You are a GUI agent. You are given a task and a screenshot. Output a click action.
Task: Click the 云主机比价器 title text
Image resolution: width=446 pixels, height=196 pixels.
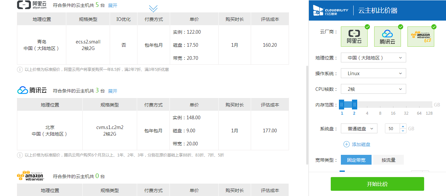click(x=378, y=10)
